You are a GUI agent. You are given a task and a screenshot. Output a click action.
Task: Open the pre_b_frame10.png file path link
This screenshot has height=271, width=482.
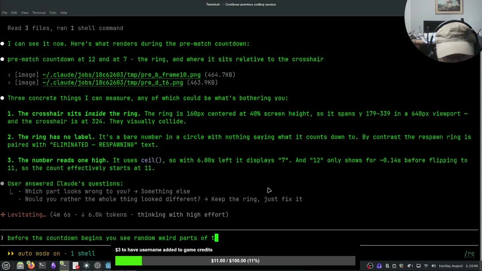click(122, 75)
